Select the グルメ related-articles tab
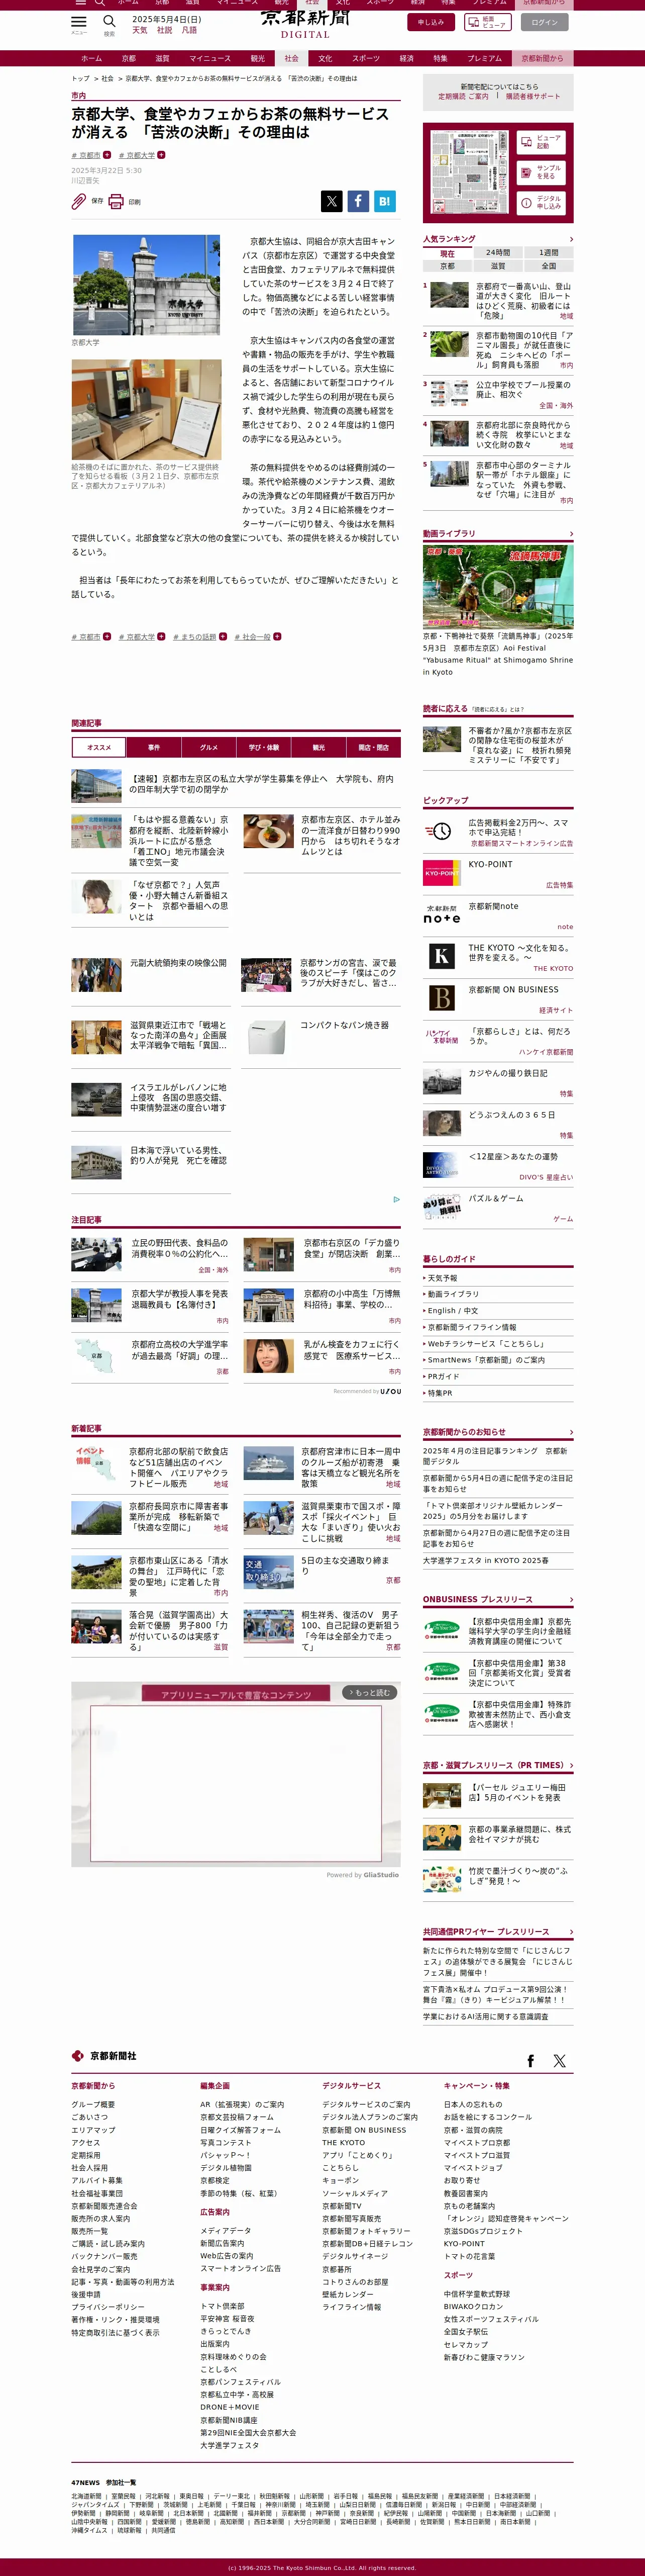Viewport: 645px width, 2576px height. click(x=208, y=747)
